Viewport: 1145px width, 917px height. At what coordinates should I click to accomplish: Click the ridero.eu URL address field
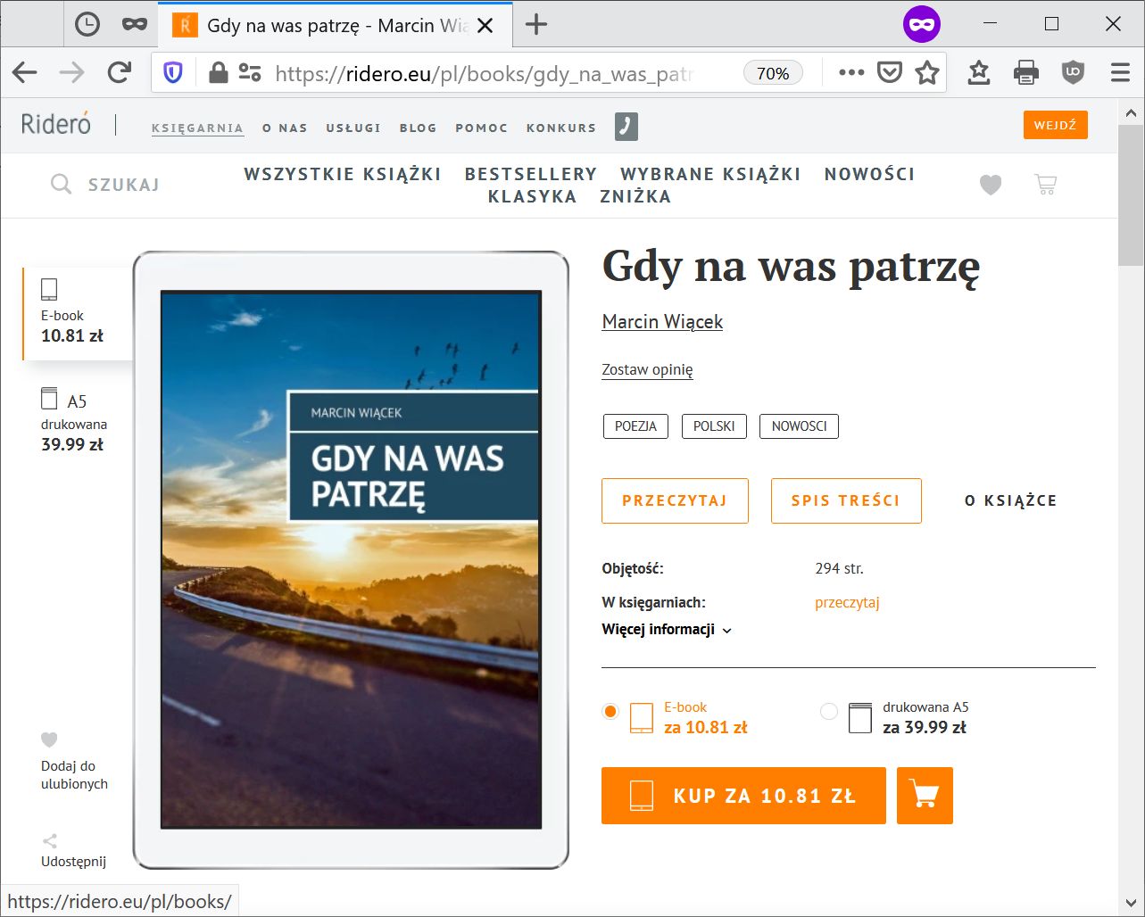coord(483,73)
